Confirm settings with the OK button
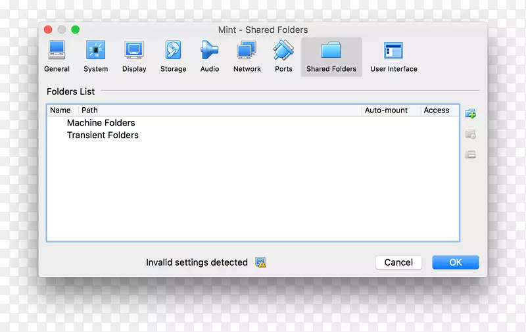Viewport: 526px width, 332px height. 455,262
